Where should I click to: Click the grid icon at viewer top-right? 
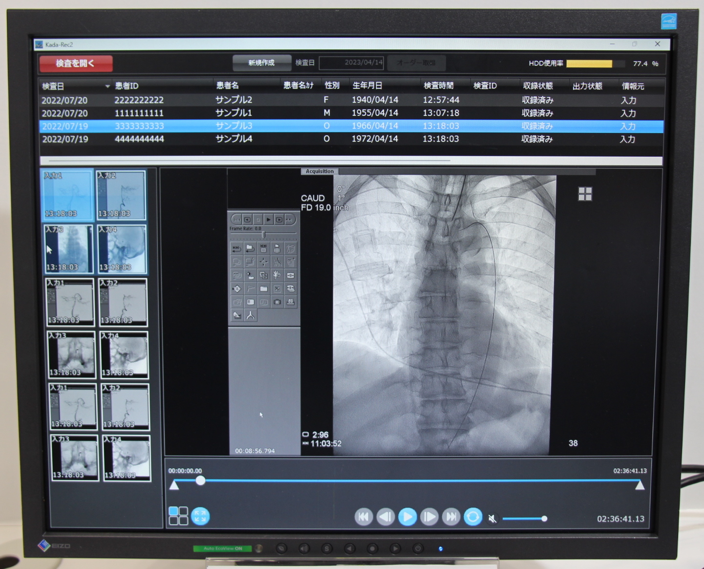[585, 194]
